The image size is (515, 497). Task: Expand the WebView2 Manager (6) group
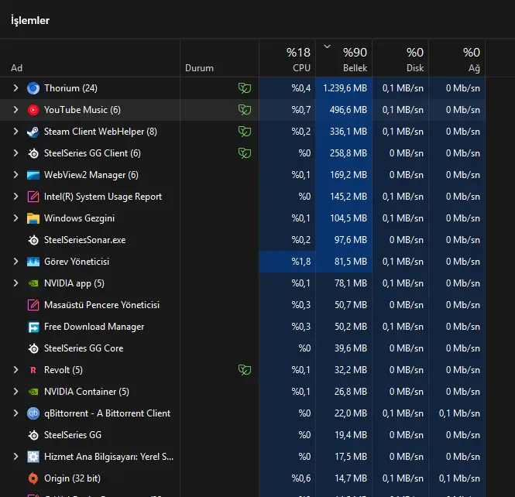pyautogui.click(x=15, y=175)
